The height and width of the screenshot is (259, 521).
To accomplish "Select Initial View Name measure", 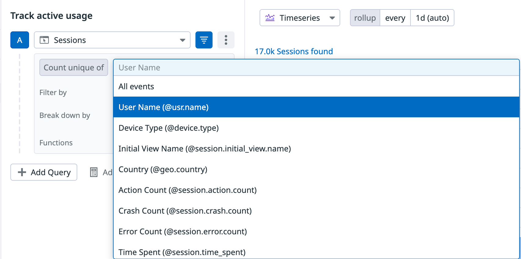I will coord(205,149).
